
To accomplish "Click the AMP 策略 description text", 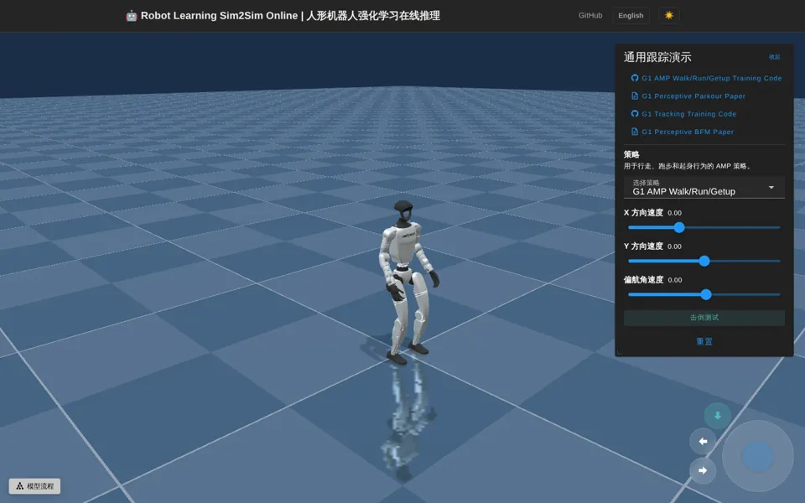I will click(688, 166).
